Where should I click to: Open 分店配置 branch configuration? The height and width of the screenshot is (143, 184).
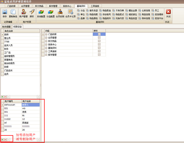point(51,13)
